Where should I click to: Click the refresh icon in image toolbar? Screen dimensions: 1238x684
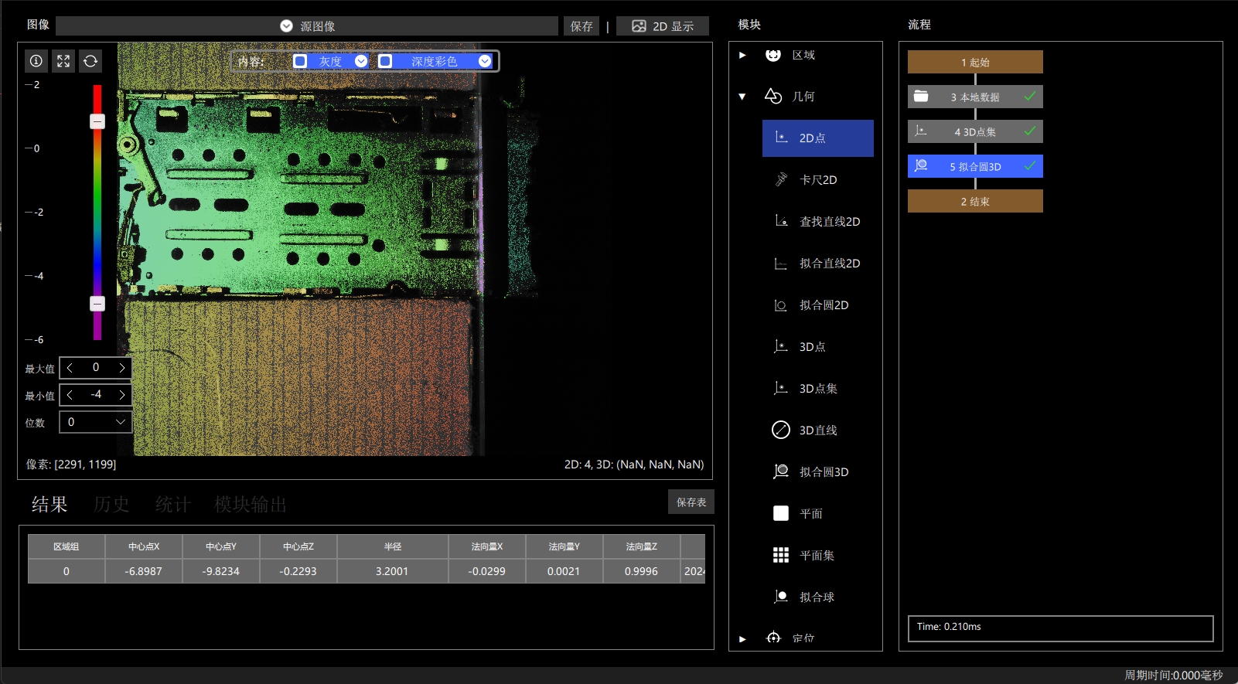(x=90, y=61)
